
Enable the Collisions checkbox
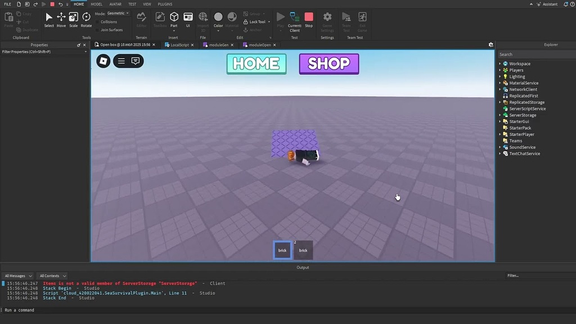(97, 21)
